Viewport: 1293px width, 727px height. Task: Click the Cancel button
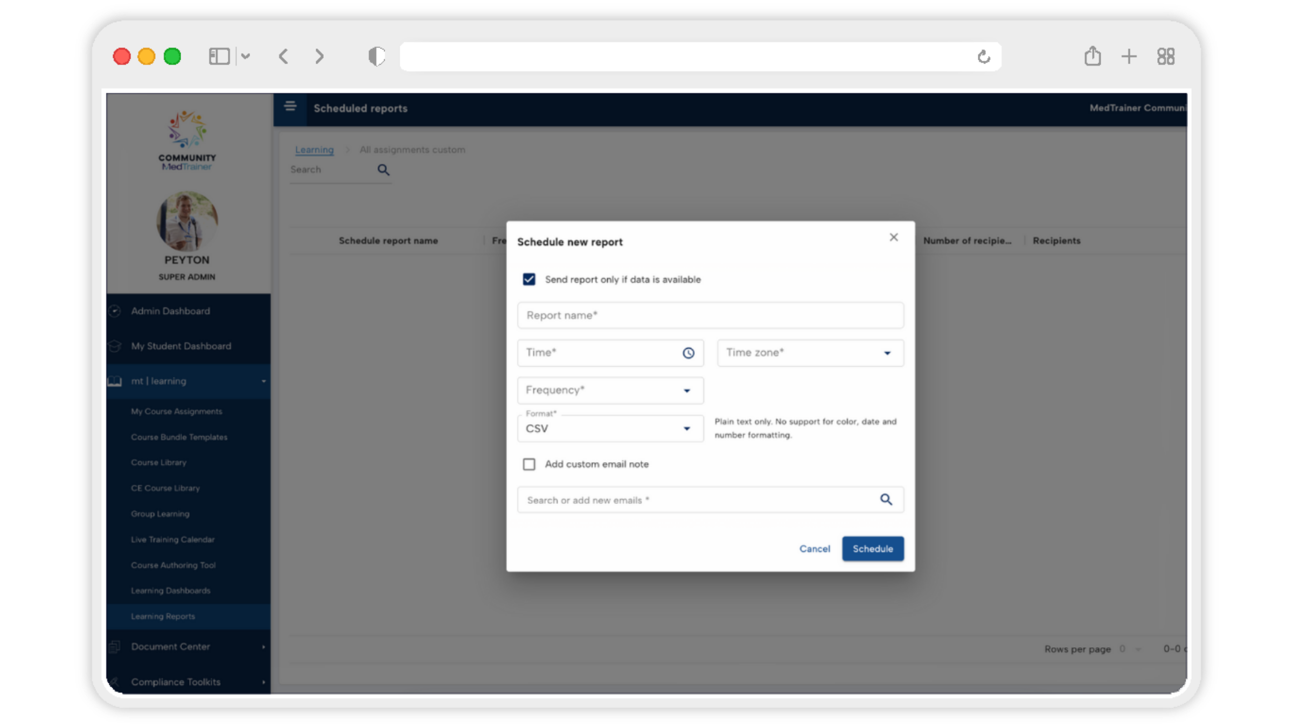coord(814,549)
